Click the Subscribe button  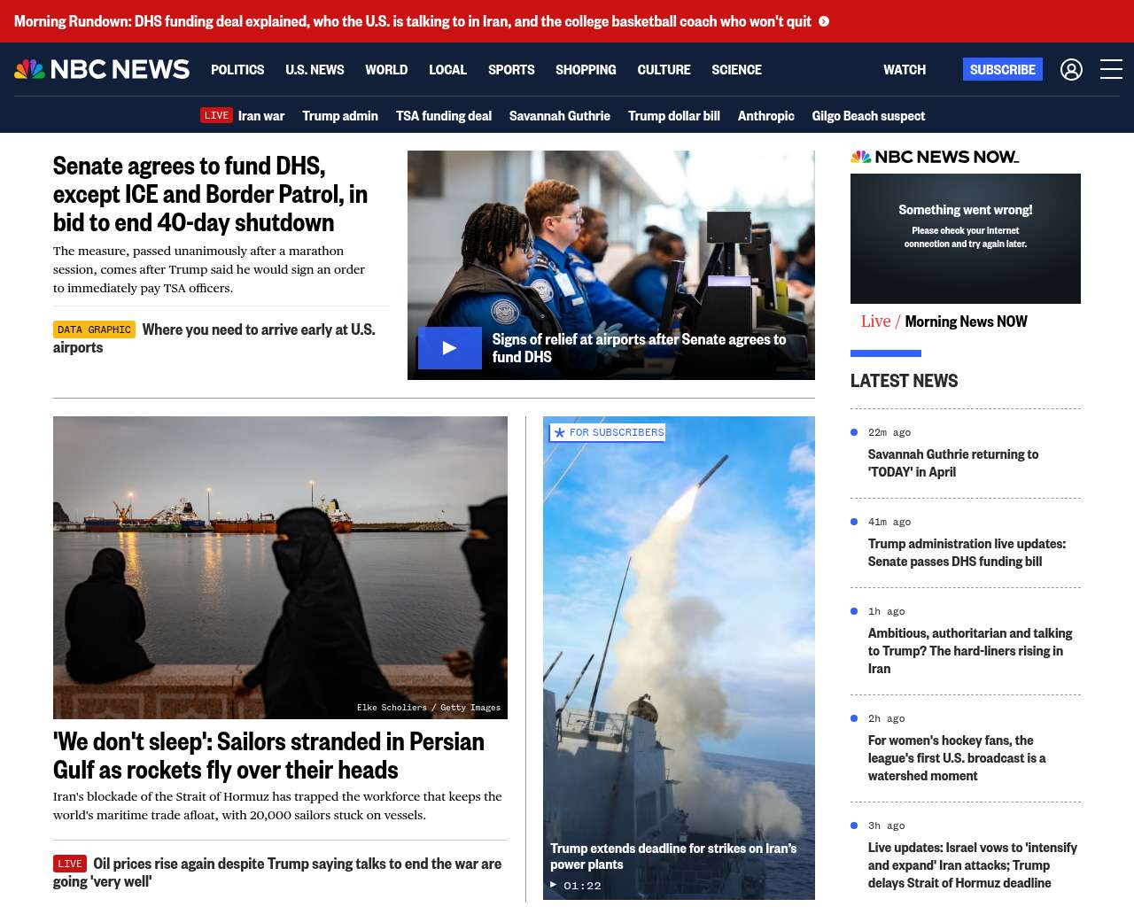point(1002,69)
